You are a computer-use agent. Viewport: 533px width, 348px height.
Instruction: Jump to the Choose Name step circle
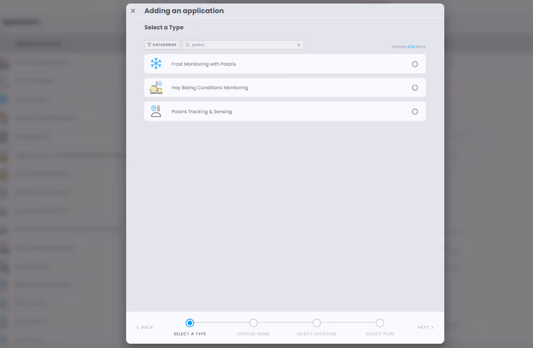tap(253, 323)
